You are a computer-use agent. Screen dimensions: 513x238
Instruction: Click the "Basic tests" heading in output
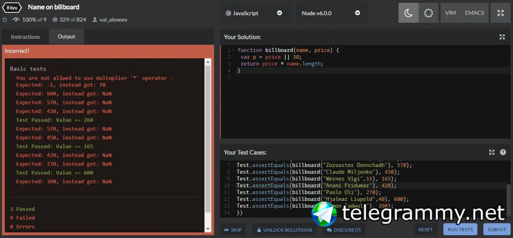tap(28, 69)
